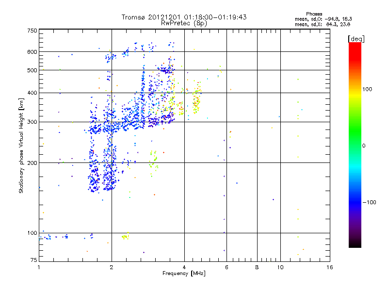Click the x-axis tick label '4'
This screenshot has height=291, width=388.
[184, 267]
